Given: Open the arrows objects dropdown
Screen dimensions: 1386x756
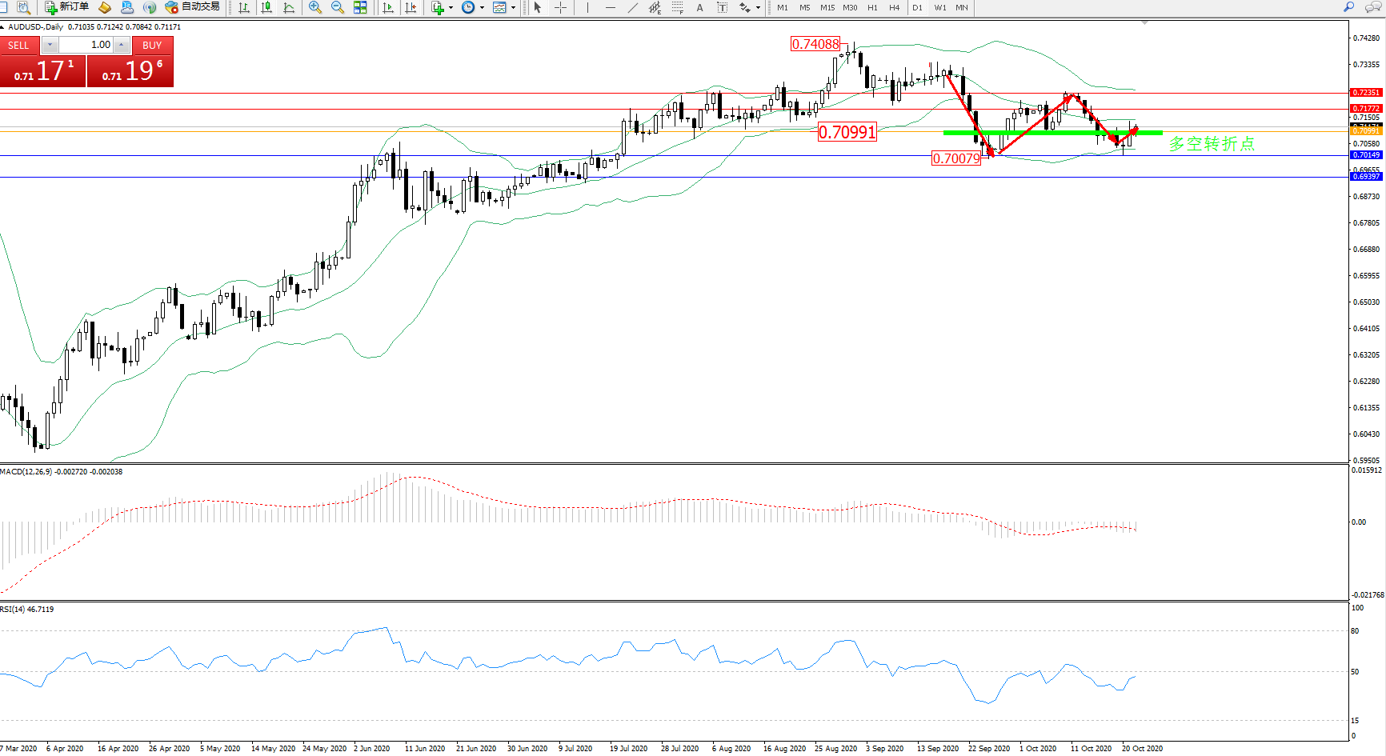Looking at the screenshot, I should [758, 7].
